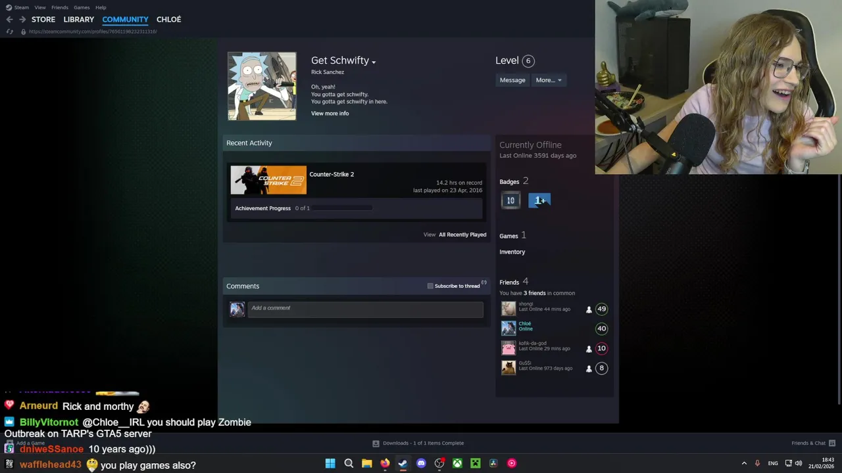Open the Minecraft creeper icon in taskbar
This screenshot has width=842, height=473.
pos(475,463)
